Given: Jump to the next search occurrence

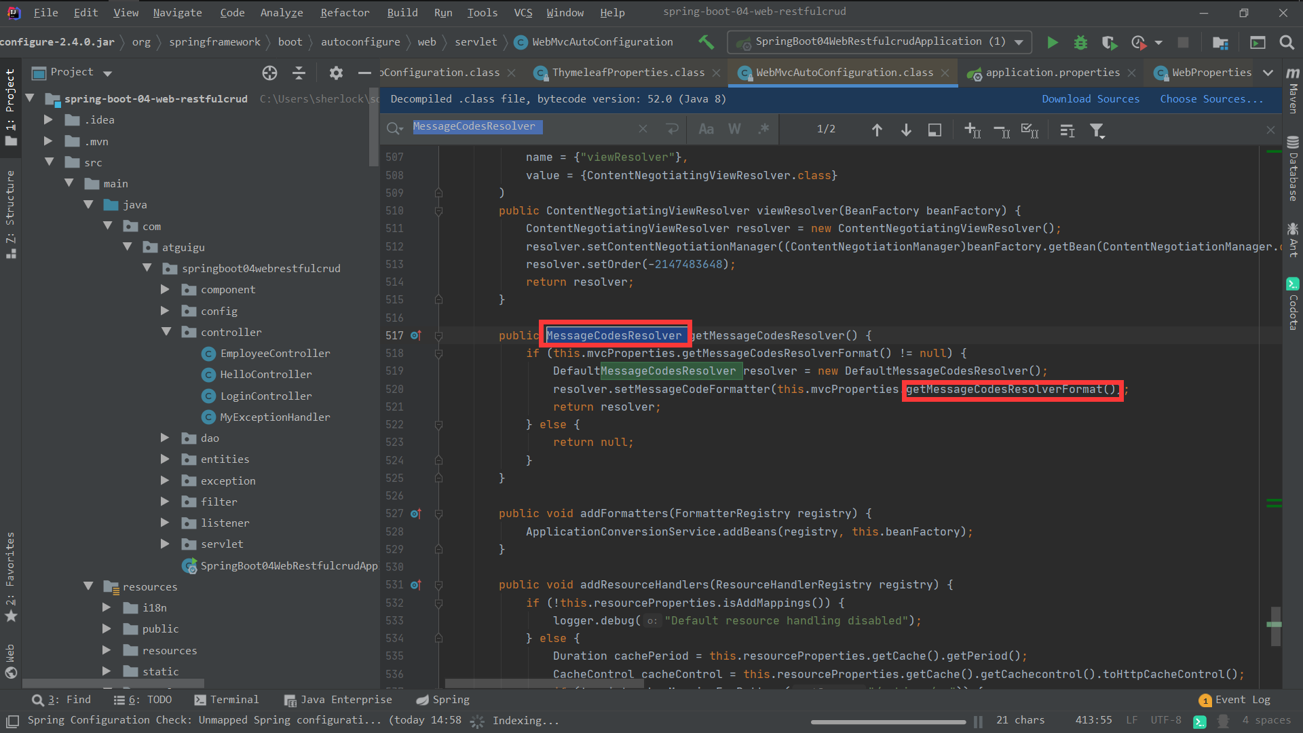Looking at the screenshot, I should 906,130.
